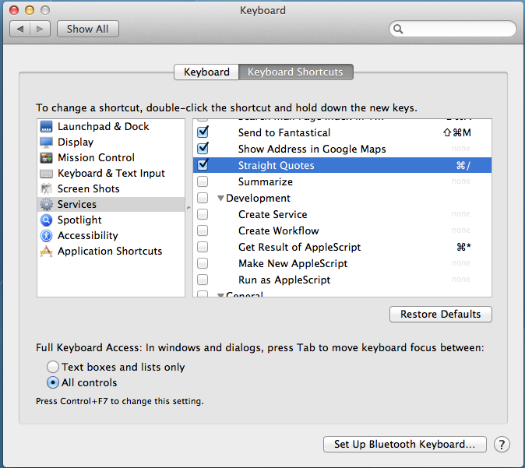Select the Launchpad & Dock icon
This screenshot has width=525, height=468.
(x=46, y=127)
